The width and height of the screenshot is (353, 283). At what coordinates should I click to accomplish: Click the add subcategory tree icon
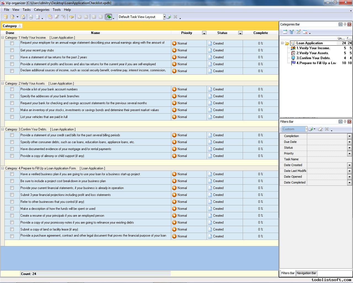click(292, 32)
